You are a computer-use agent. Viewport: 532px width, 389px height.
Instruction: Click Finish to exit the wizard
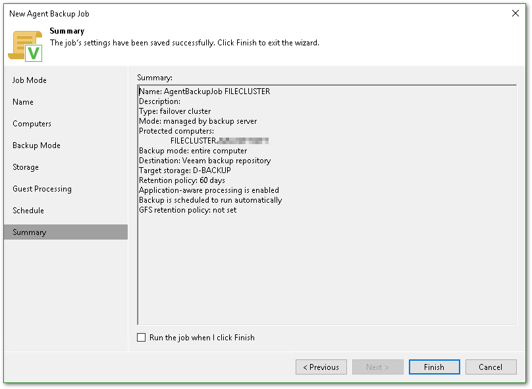pyautogui.click(x=434, y=367)
